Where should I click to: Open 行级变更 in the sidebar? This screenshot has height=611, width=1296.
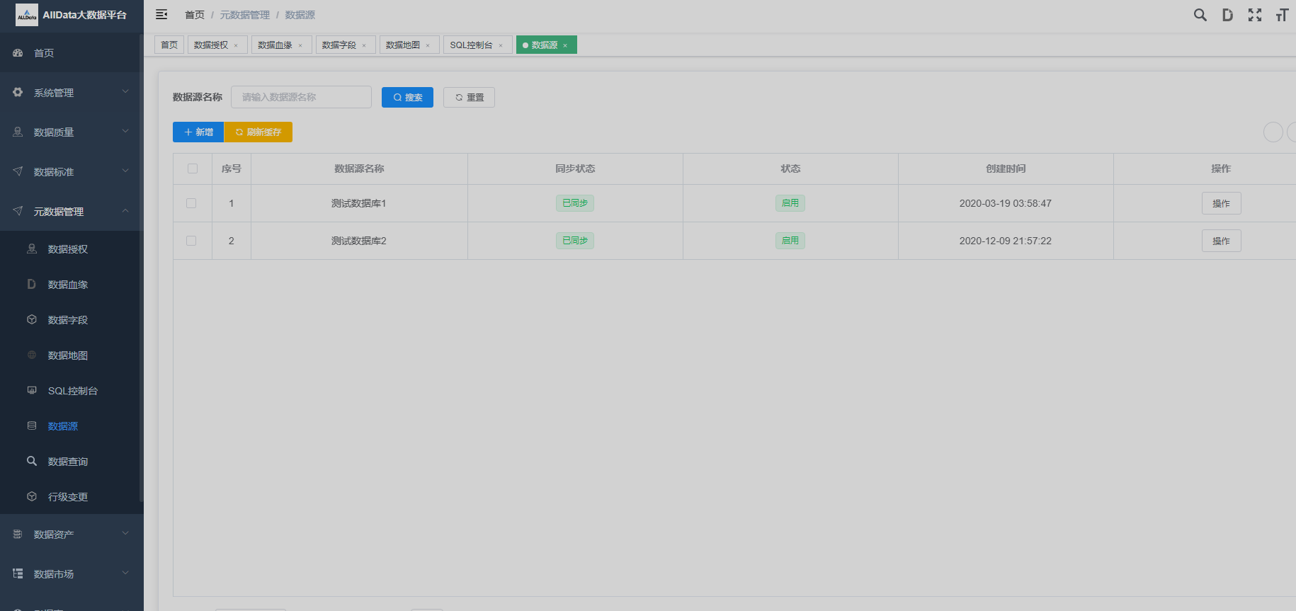68,497
